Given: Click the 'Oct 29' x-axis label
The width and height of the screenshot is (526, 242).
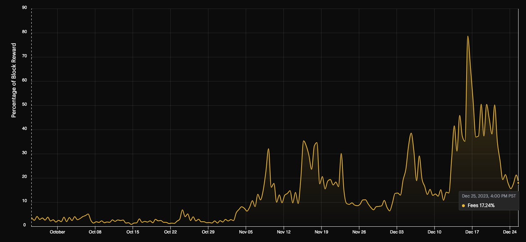Looking at the screenshot, I should coord(208,232).
